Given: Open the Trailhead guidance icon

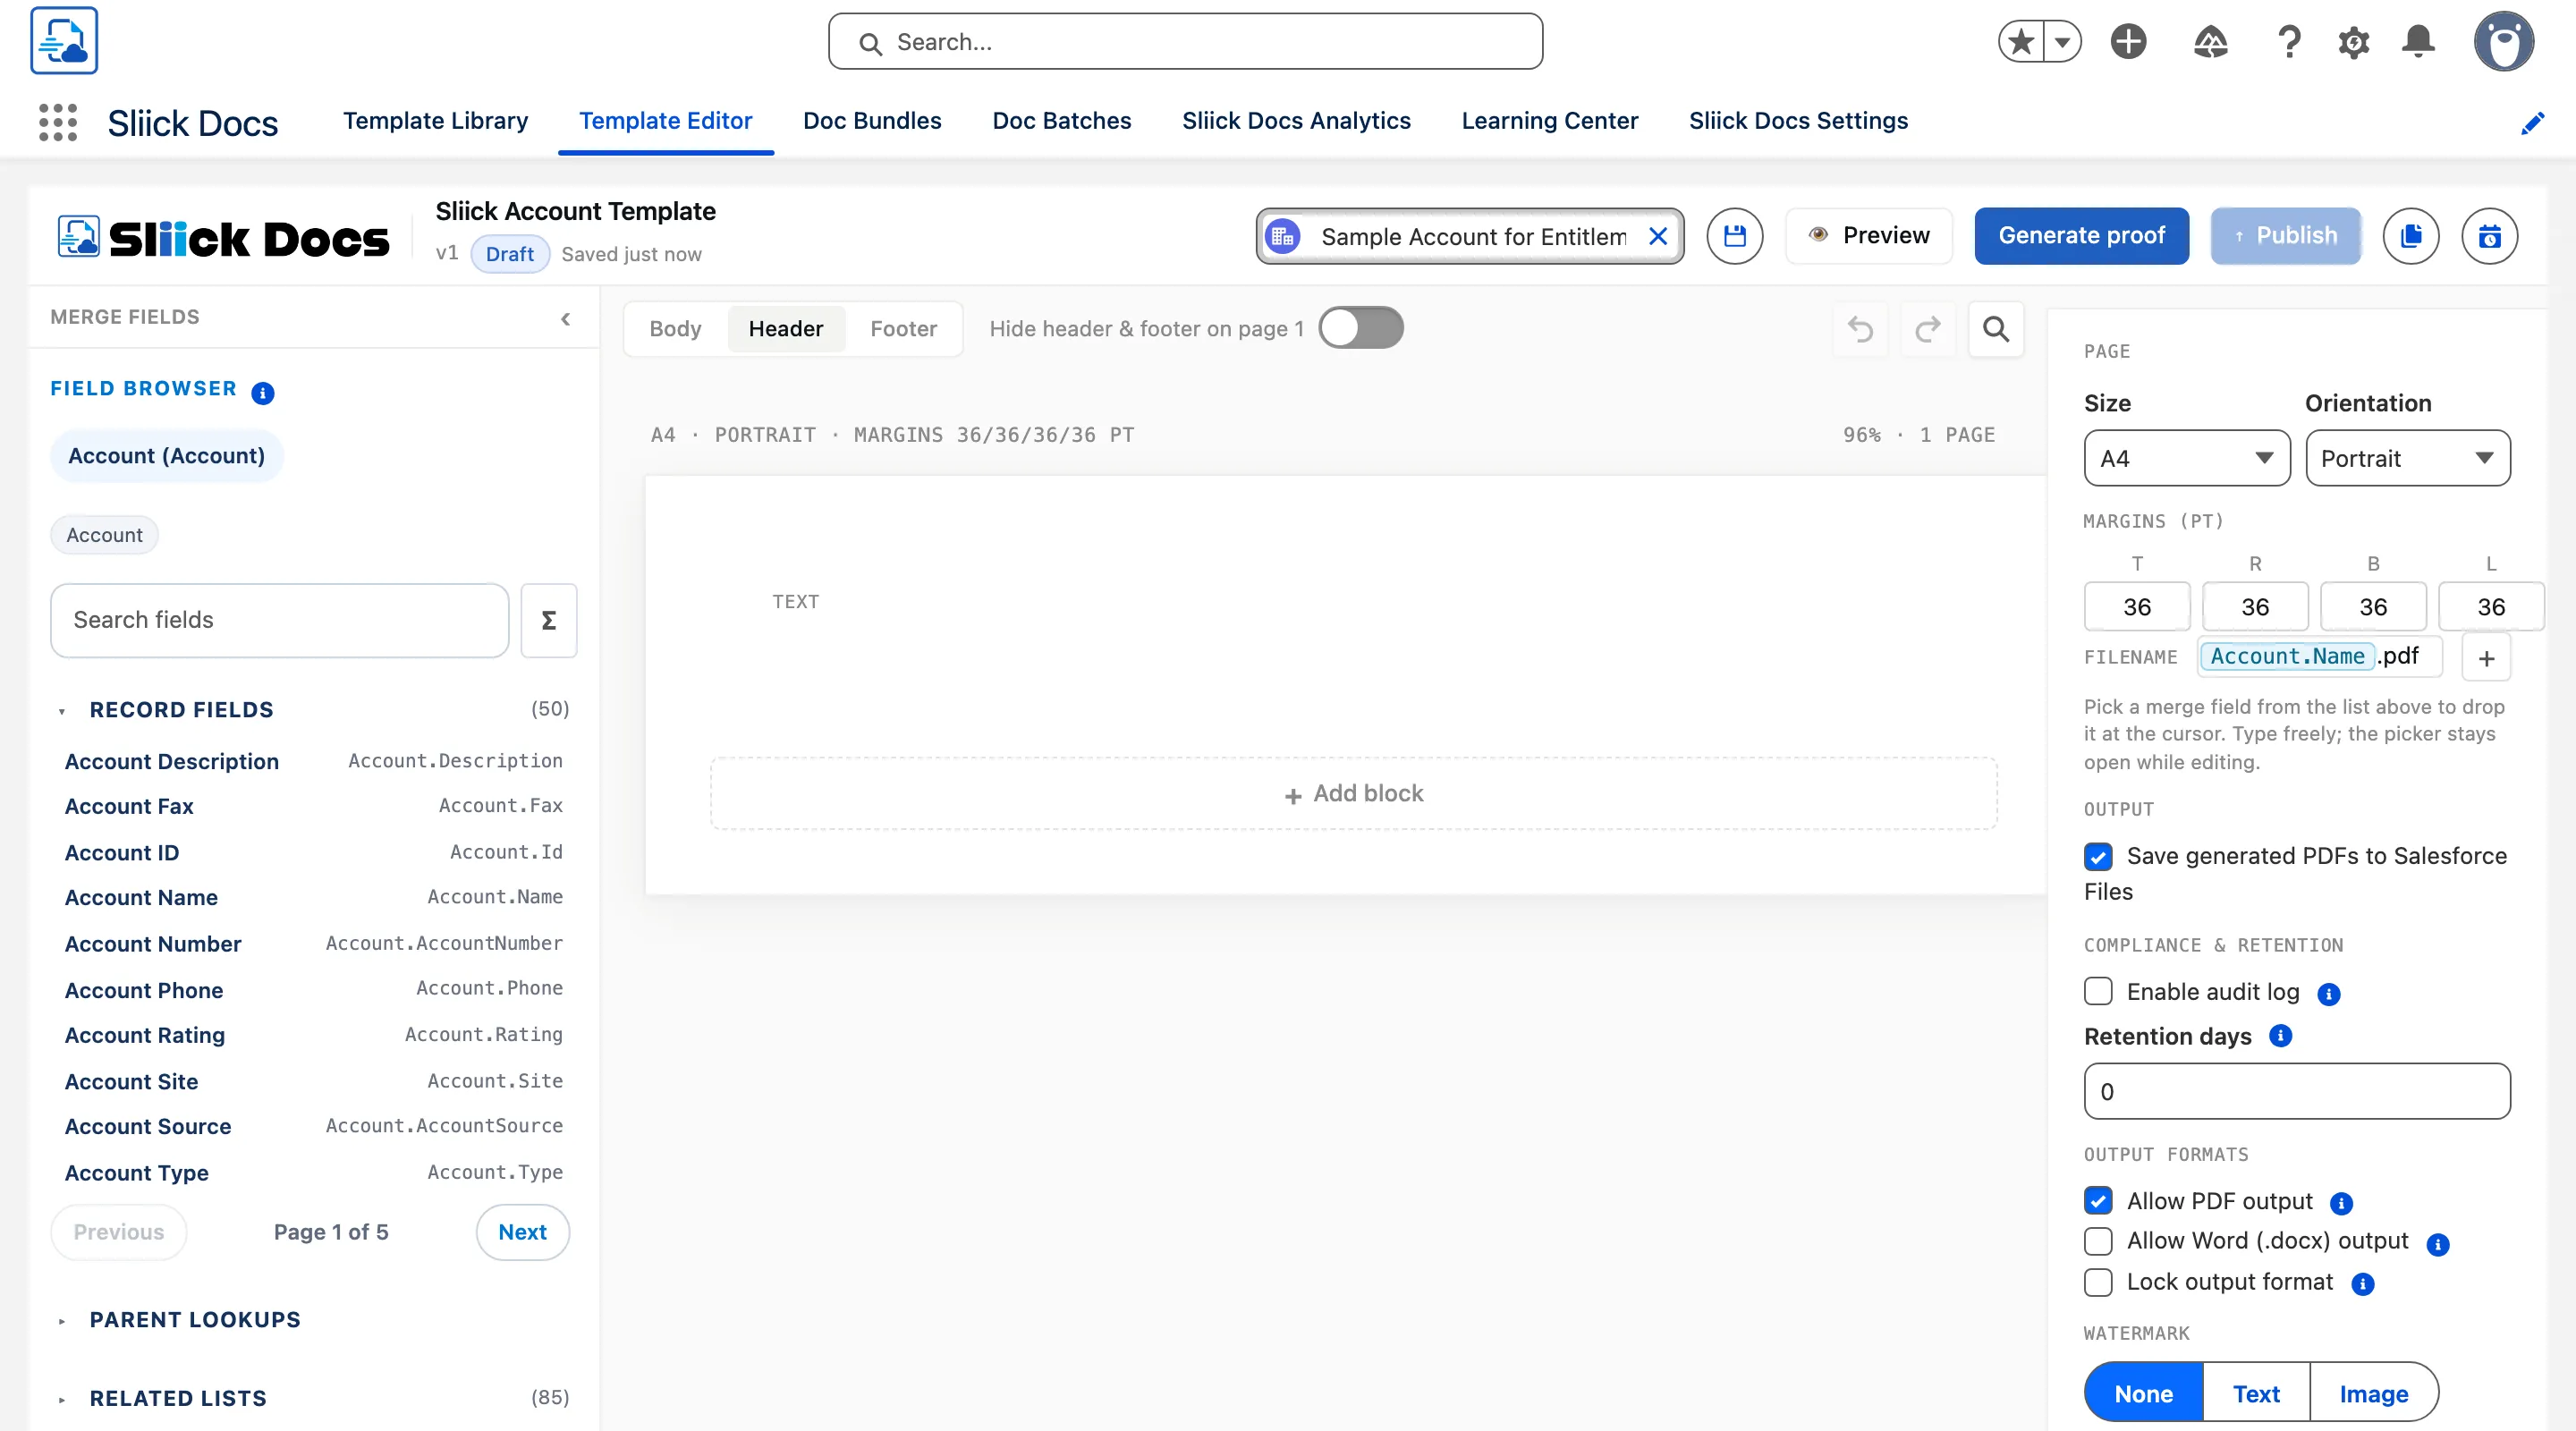Looking at the screenshot, I should click(x=2210, y=42).
